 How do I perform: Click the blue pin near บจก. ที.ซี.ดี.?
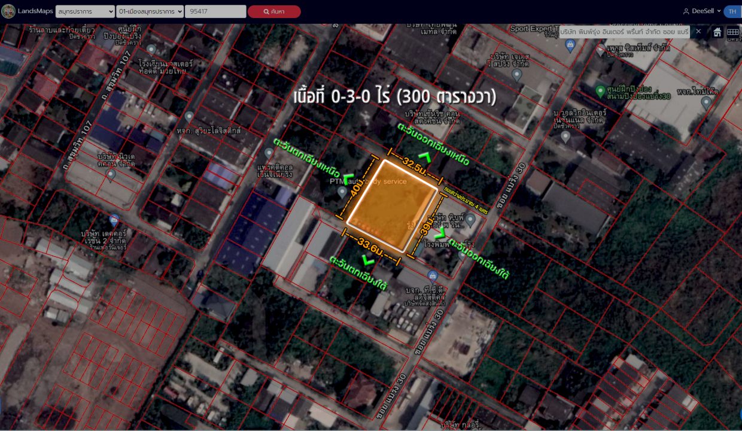click(433, 275)
